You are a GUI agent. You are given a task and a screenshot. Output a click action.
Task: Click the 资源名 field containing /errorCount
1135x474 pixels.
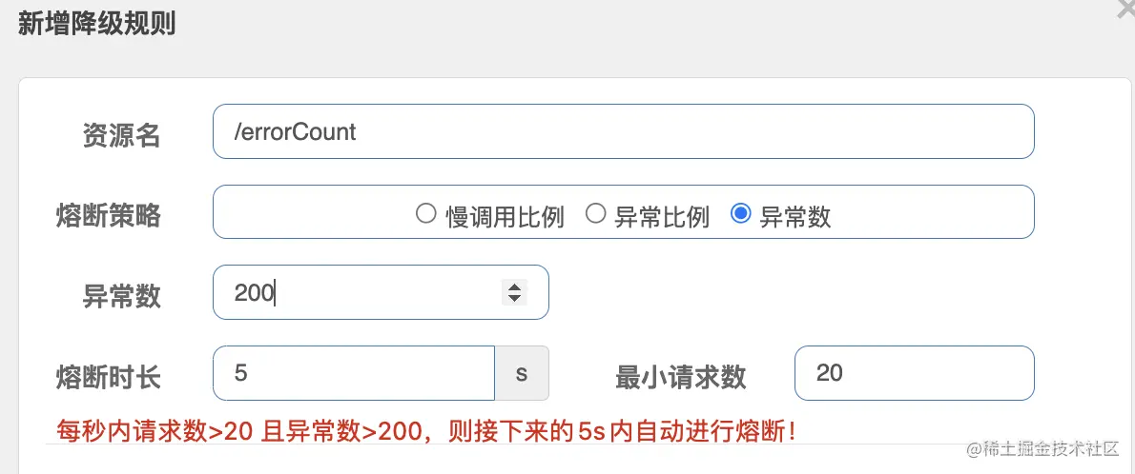click(x=623, y=131)
